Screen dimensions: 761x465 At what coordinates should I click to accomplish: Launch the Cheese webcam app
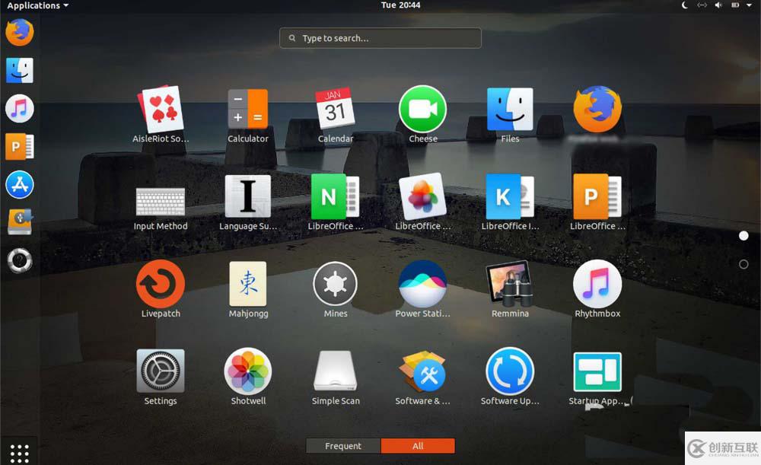click(x=422, y=110)
